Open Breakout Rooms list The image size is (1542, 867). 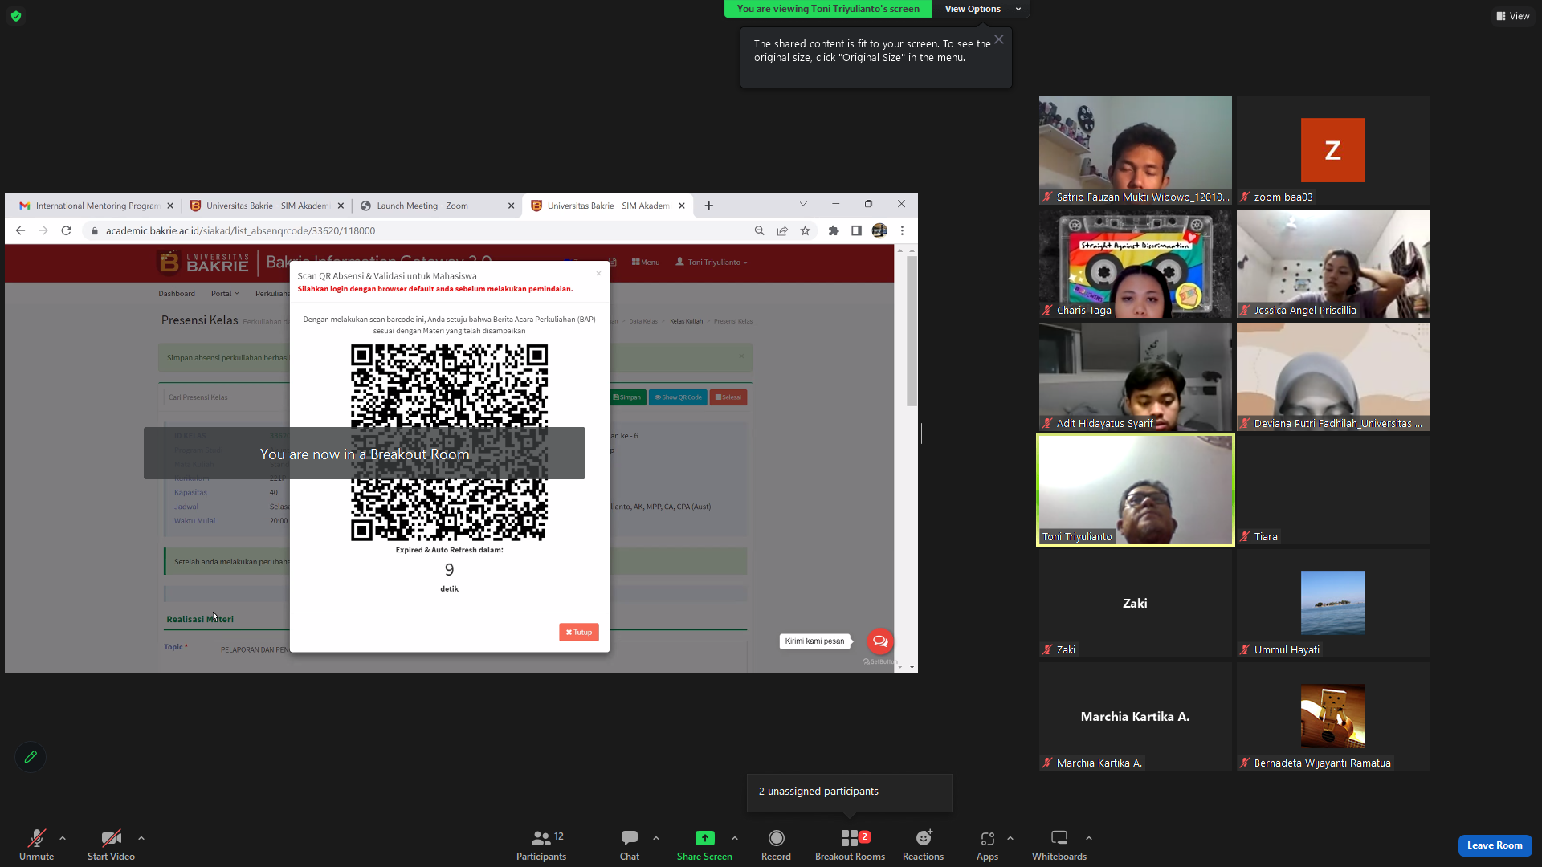pyautogui.click(x=850, y=845)
